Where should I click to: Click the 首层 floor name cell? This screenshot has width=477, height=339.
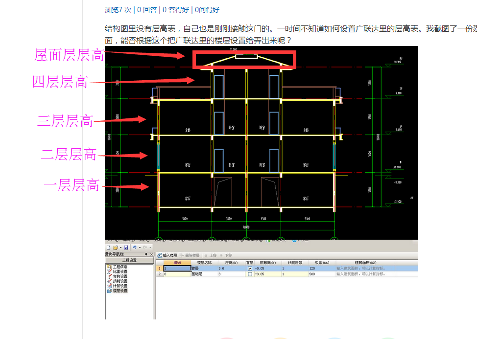[x=204, y=269]
